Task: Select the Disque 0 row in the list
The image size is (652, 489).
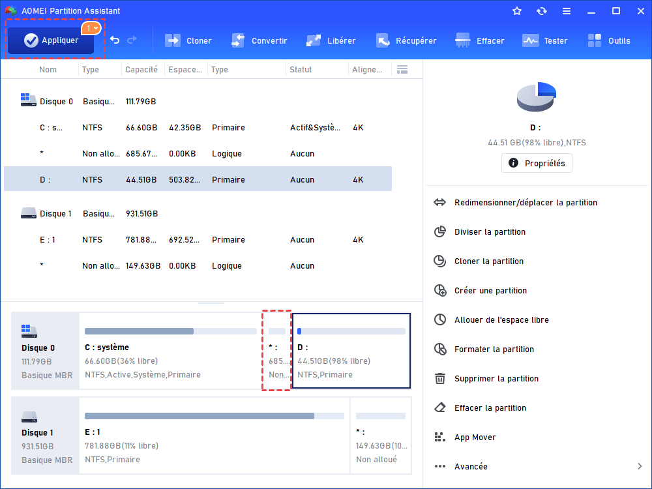Action: pos(198,101)
